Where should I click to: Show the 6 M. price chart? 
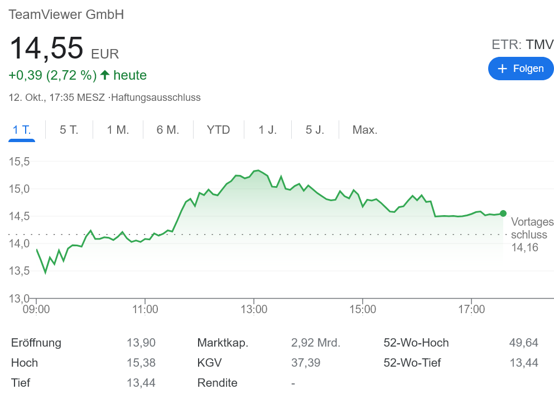pyautogui.click(x=168, y=130)
